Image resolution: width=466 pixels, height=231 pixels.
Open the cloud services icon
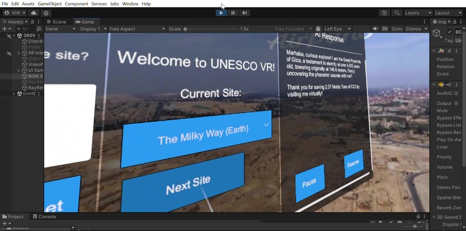[x=34, y=13]
